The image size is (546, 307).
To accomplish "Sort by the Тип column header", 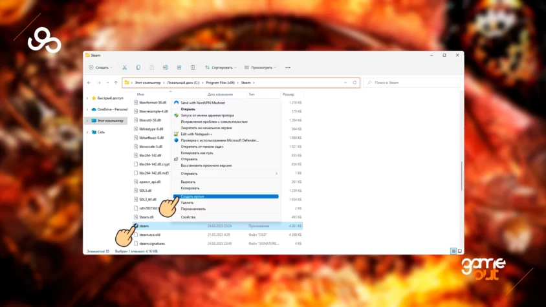I will [252, 94].
